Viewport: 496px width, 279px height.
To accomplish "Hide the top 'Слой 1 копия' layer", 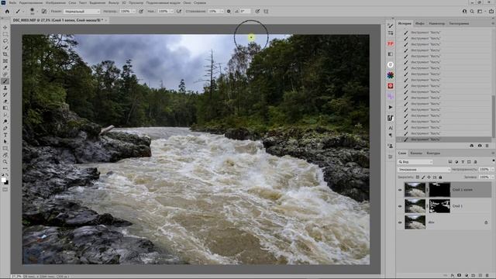I will pyautogui.click(x=400, y=190).
